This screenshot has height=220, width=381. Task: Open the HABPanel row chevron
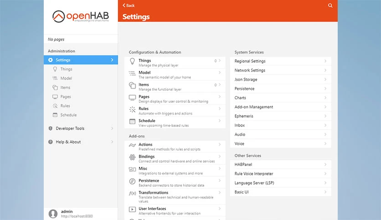(x=325, y=165)
